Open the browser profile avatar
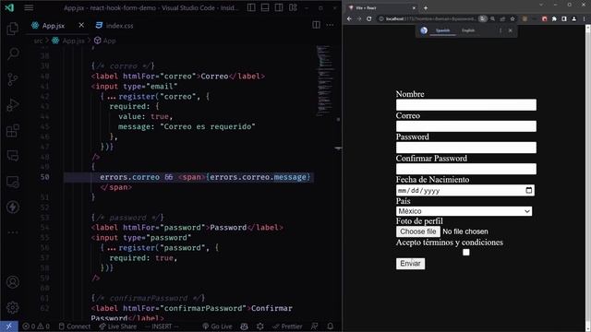 click(x=574, y=18)
